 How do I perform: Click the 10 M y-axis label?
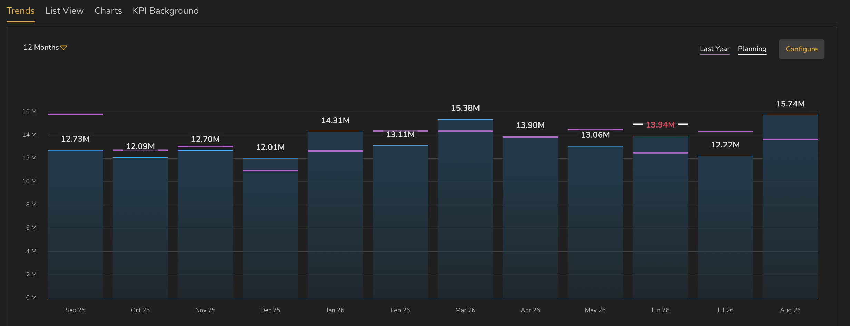[29, 181]
